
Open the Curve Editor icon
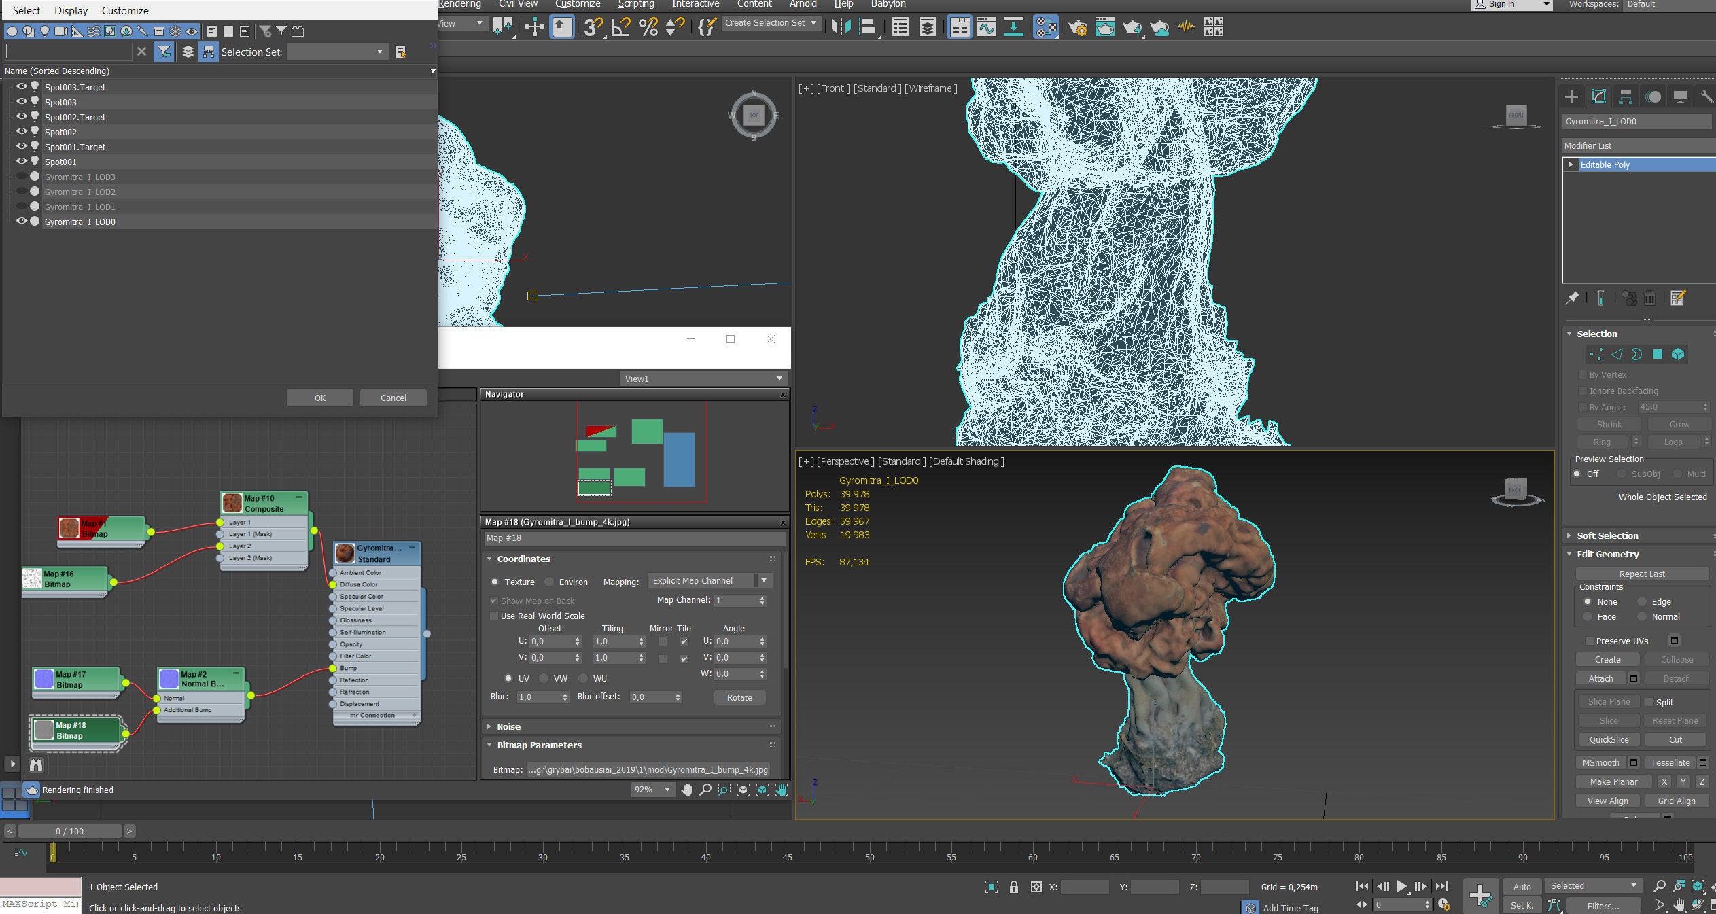tap(986, 27)
